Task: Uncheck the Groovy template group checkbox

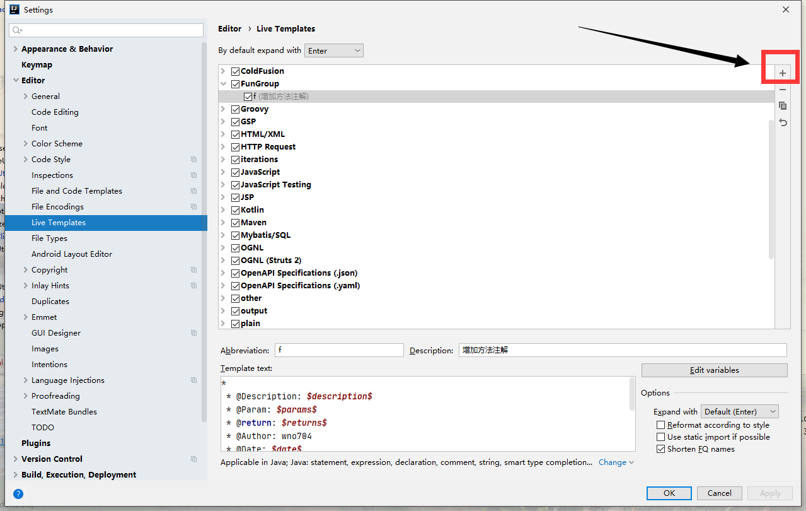Action: [x=235, y=109]
